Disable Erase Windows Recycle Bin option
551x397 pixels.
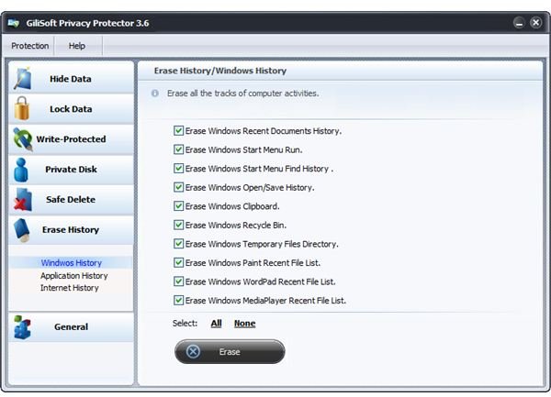point(178,225)
